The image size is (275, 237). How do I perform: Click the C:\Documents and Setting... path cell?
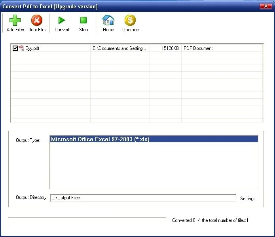120,48
